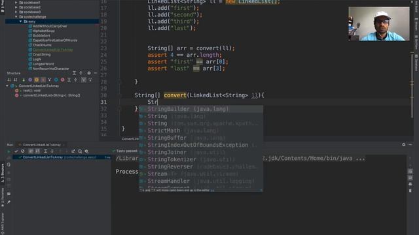Toggle autoscroll to source in Structure toolbar
419x235 pixels.
coord(84,80)
